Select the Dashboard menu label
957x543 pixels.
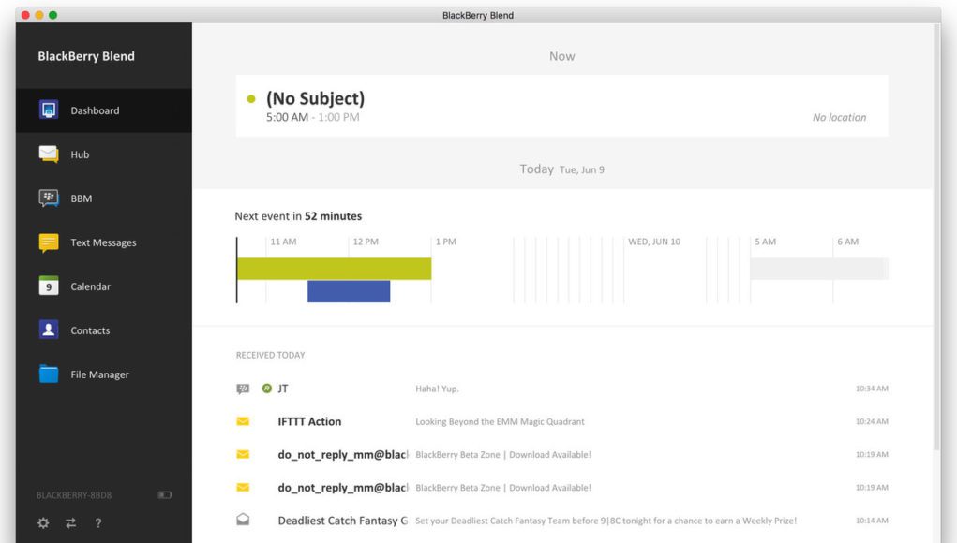pos(96,110)
